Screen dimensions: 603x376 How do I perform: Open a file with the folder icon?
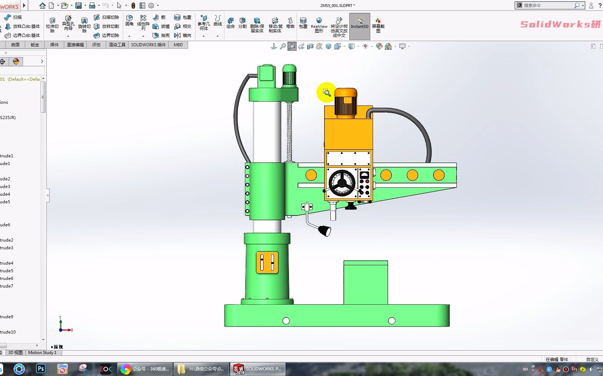(64, 6)
